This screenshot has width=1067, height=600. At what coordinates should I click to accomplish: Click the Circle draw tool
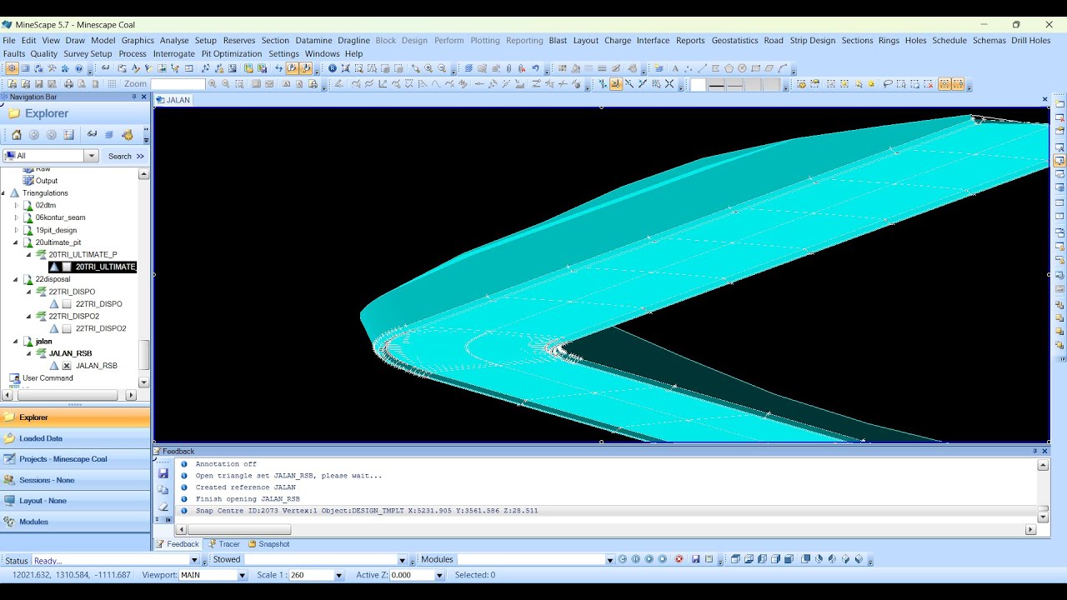tap(742, 68)
